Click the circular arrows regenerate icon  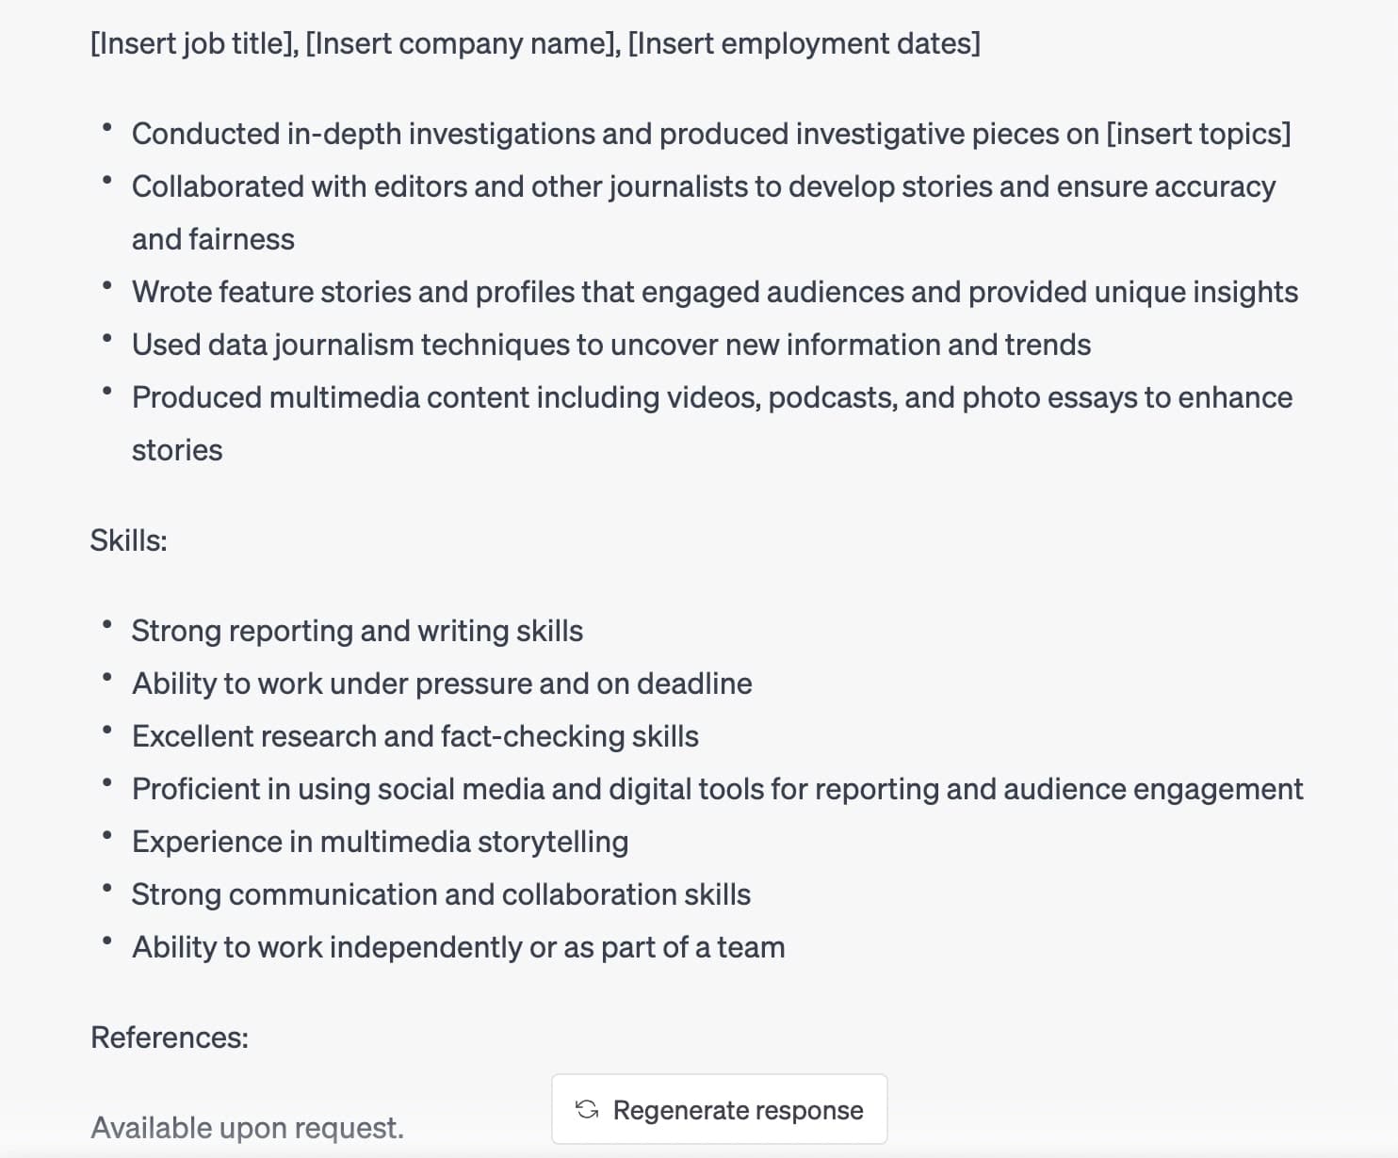587,1110
